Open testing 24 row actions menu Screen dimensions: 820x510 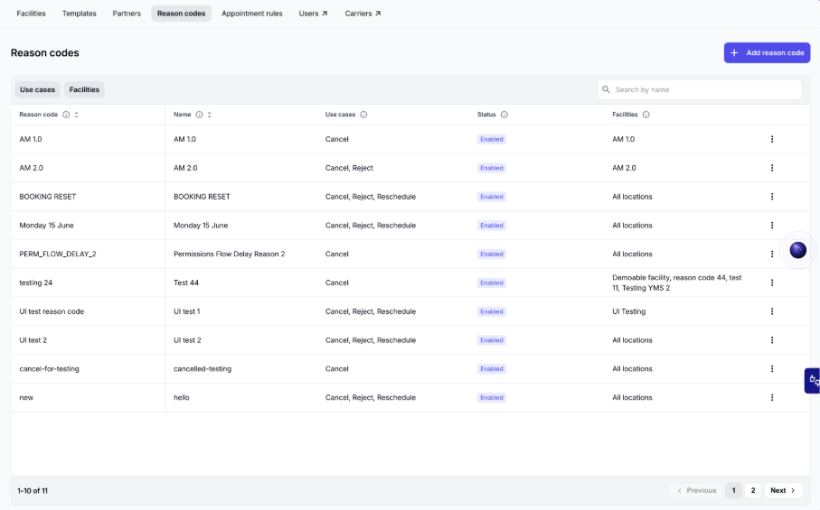(x=772, y=283)
